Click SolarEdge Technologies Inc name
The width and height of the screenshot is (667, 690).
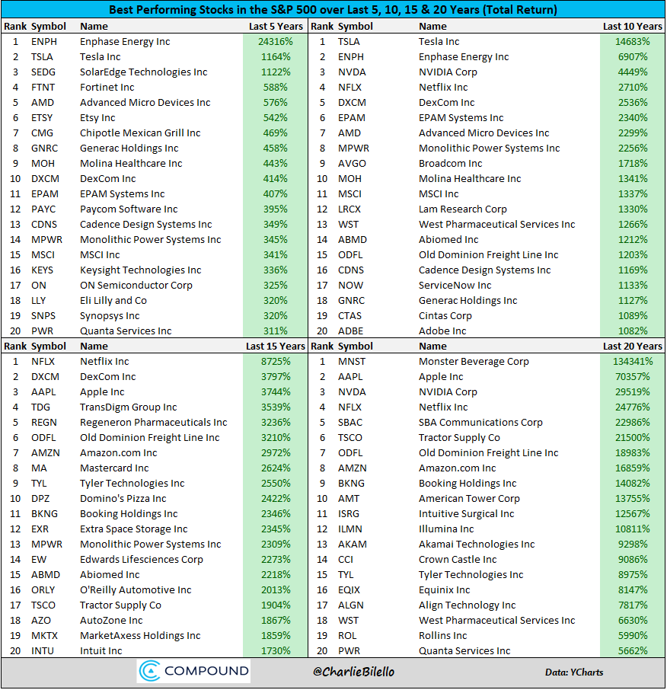(143, 72)
